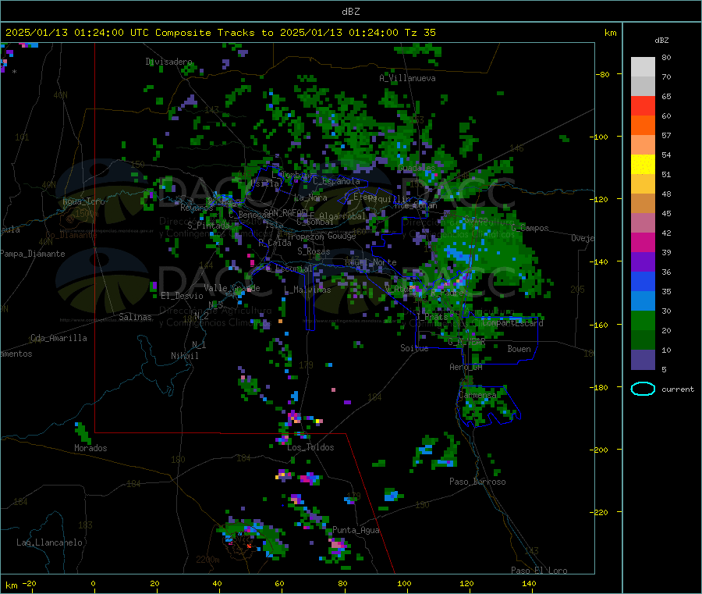Click the S_Pintada map label
The image size is (702, 594).
[x=208, y=225]
